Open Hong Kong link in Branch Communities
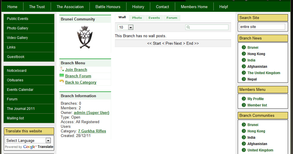Image resolution: width=293 pixels, height=154 pixels. tap(256, 131)
